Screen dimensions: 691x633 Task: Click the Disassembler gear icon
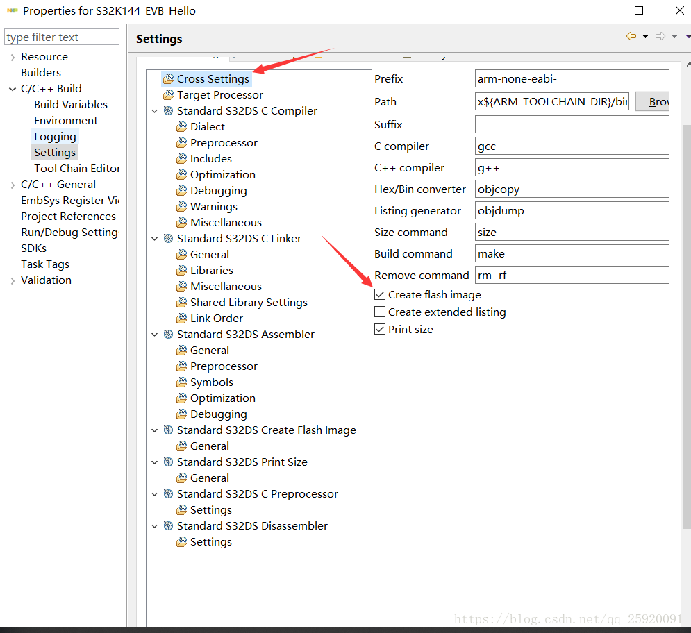(168, 525)
